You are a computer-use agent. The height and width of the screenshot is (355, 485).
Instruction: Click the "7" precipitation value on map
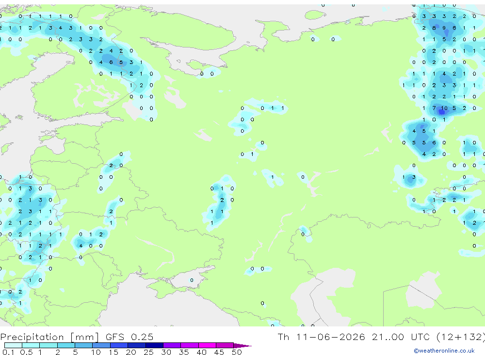[x=434, y=108]
